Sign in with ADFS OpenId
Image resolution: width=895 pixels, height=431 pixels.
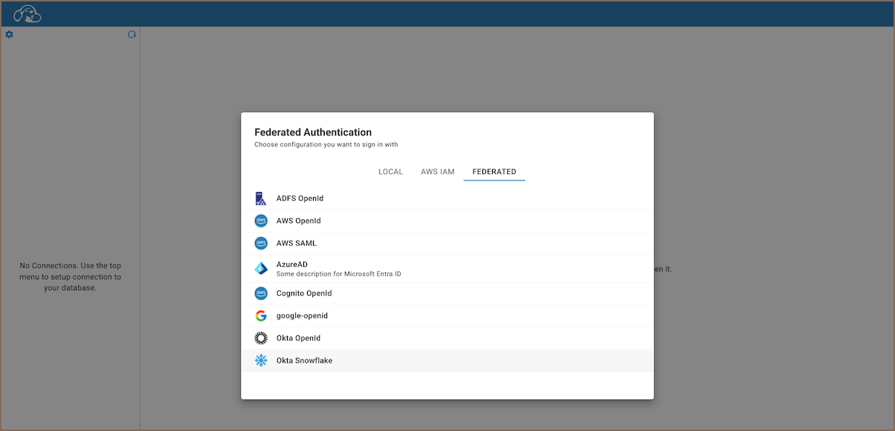click(x=300, y=198)
